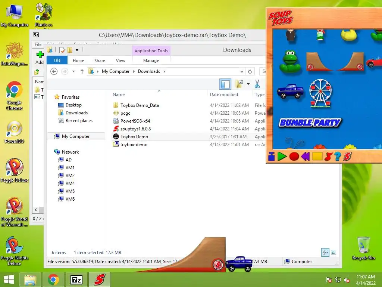This screenshot has height=287, width=382.
Task: Open Customize Quick Access Toolbar dropdown
Action: 77,50
